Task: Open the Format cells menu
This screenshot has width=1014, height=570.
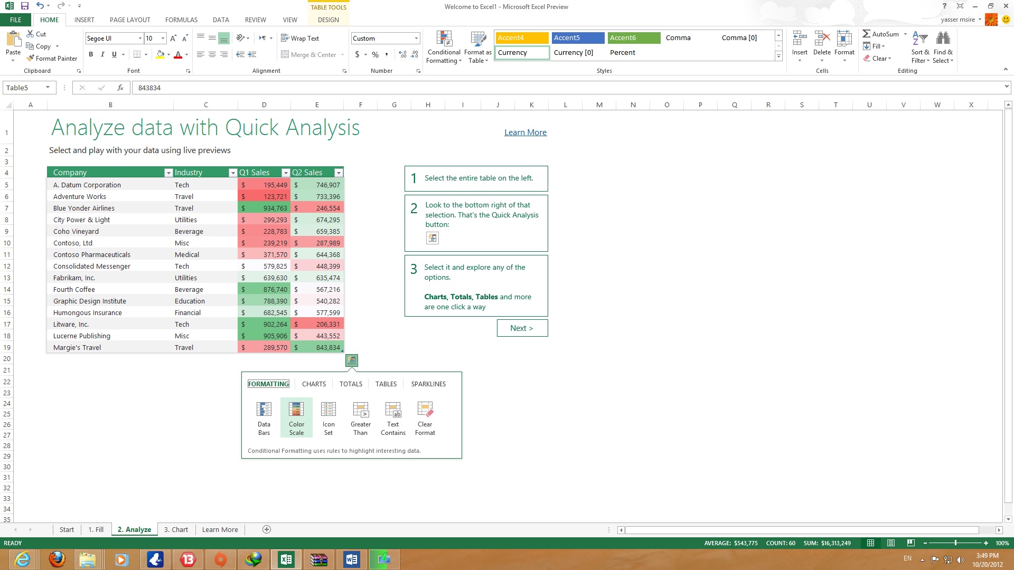Action: [844, 46]
